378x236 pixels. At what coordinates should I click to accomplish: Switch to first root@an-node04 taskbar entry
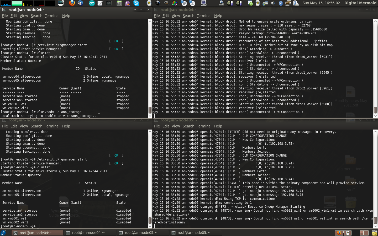coord(37,233)
